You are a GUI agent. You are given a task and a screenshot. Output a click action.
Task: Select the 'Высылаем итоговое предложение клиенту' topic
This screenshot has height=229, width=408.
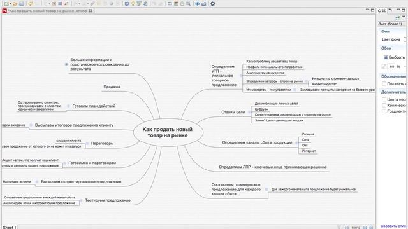pos(74,125)
